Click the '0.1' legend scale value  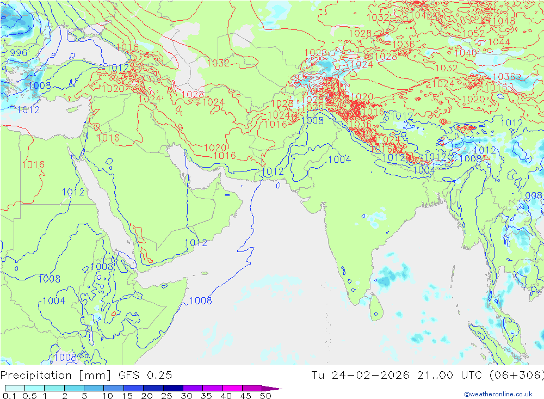pyautogui.click(x=9, y=396)
